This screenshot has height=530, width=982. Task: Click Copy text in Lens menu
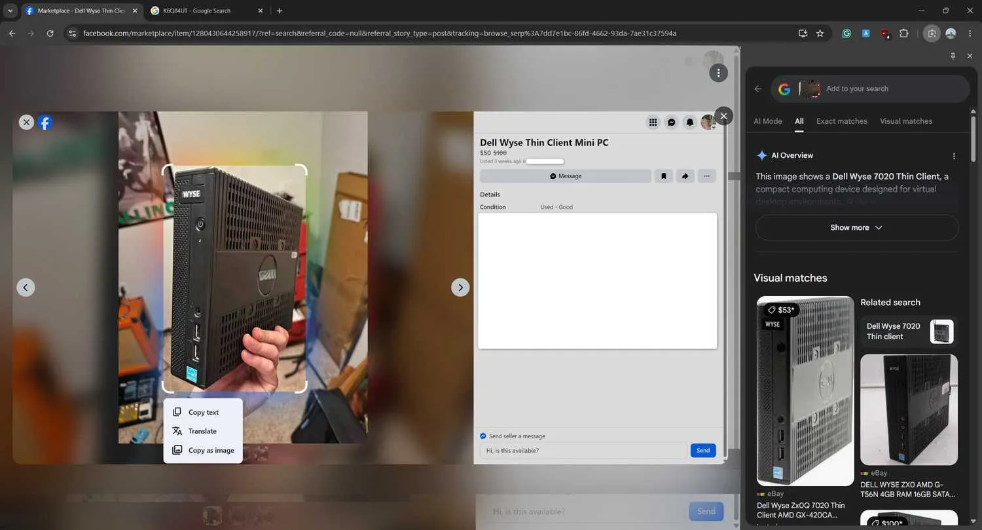203,412
